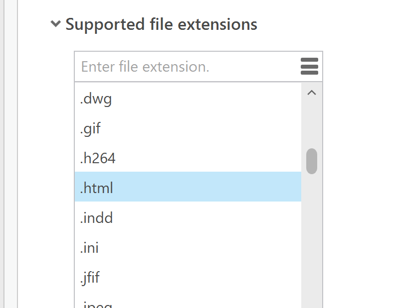Click the Supported file extensions heading
The height and width of the screenshot is (308, 398).
(x=161, y=24)
